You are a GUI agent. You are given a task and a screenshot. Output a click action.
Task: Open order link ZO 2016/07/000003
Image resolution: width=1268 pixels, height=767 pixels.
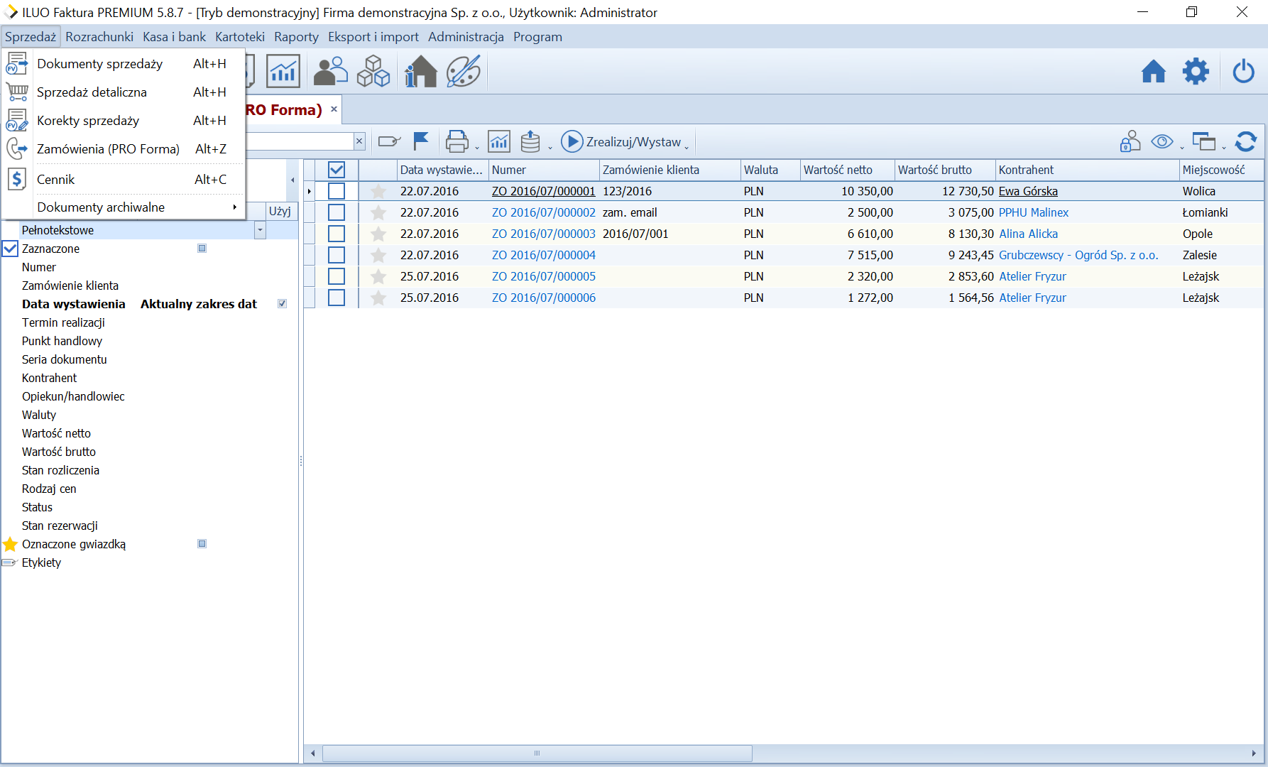click(544, 234)
